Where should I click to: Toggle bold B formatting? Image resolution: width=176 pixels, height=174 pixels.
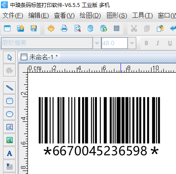[146, 43]
